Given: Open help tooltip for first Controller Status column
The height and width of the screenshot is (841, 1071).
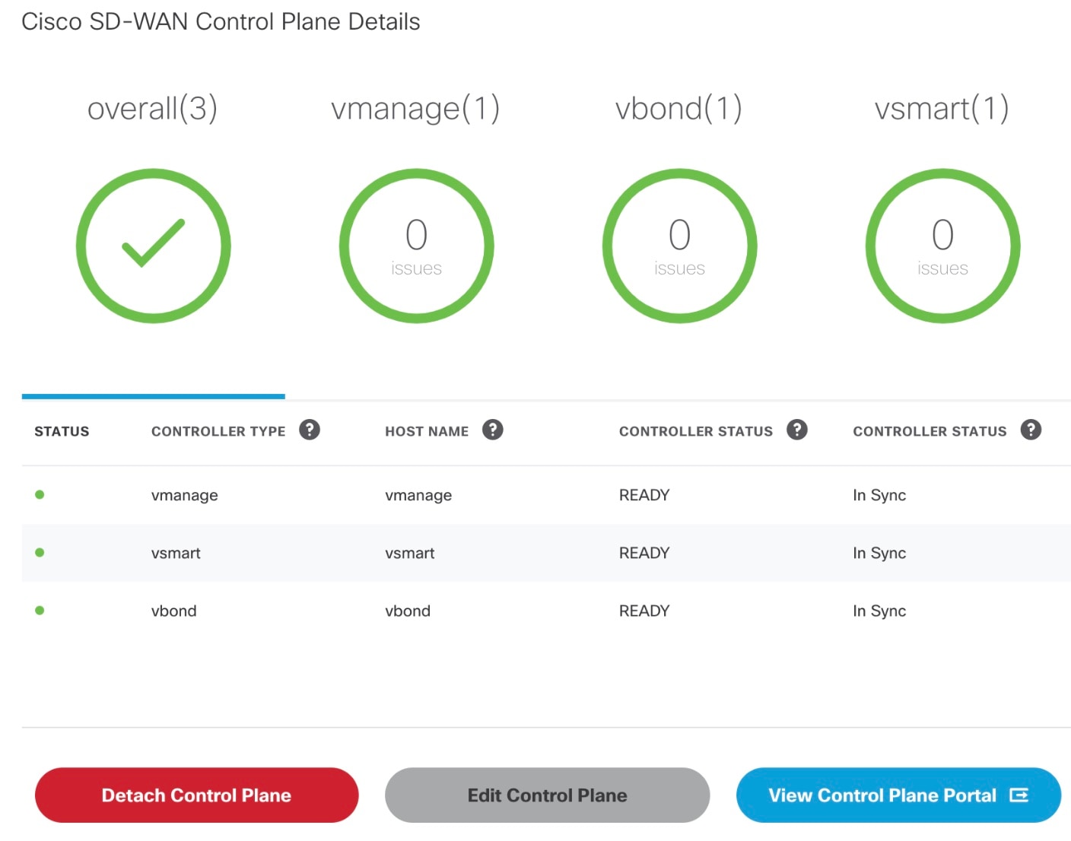Looking at the screenshot, I should (x=797, y=430).
